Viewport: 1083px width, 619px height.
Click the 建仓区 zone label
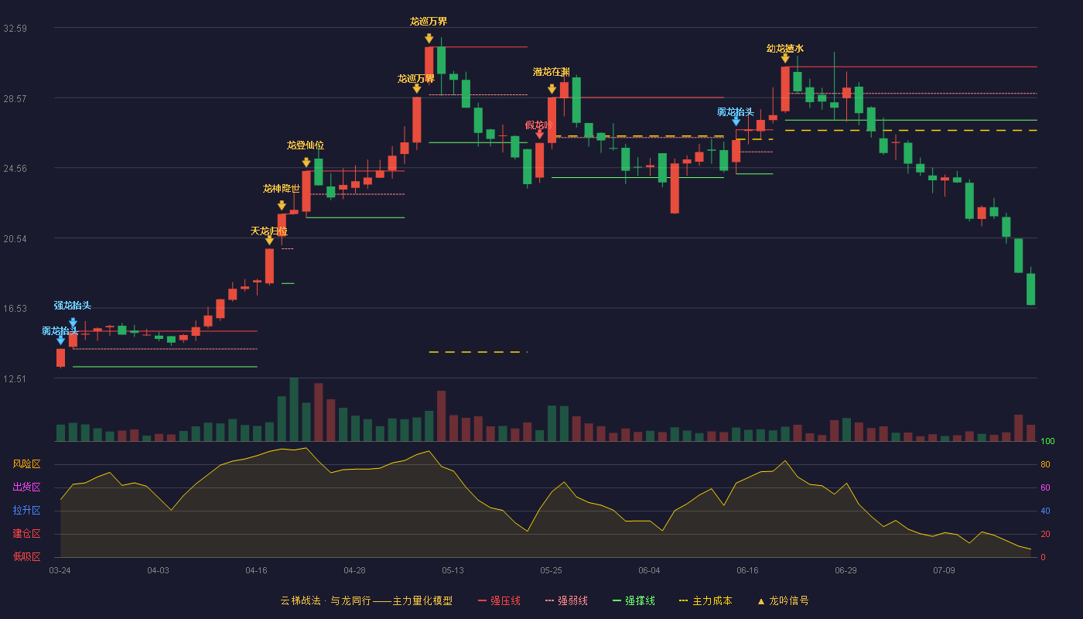(x=27, y=534)
